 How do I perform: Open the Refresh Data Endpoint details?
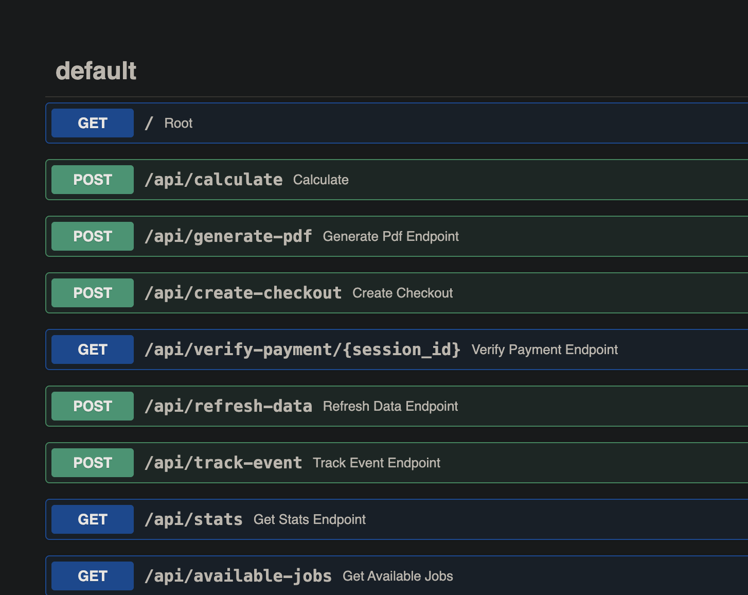click(x=360, y=406)
